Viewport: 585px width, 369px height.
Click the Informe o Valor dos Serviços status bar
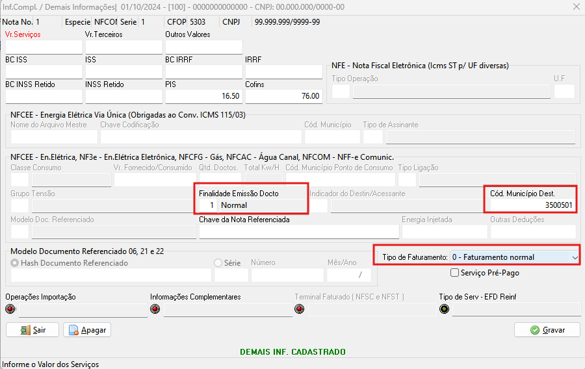50,364
